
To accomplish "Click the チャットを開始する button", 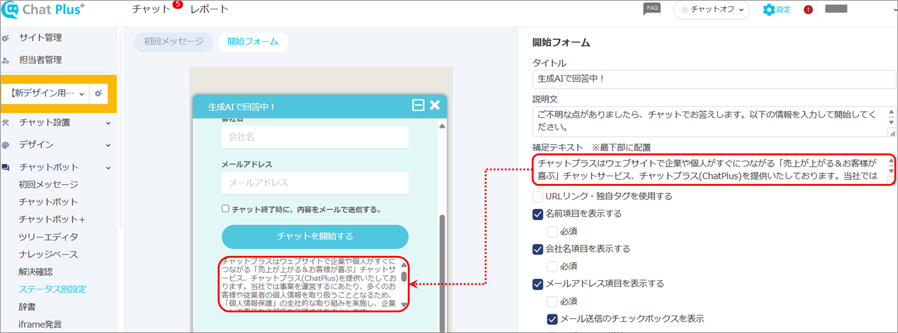I will (315, 236).
